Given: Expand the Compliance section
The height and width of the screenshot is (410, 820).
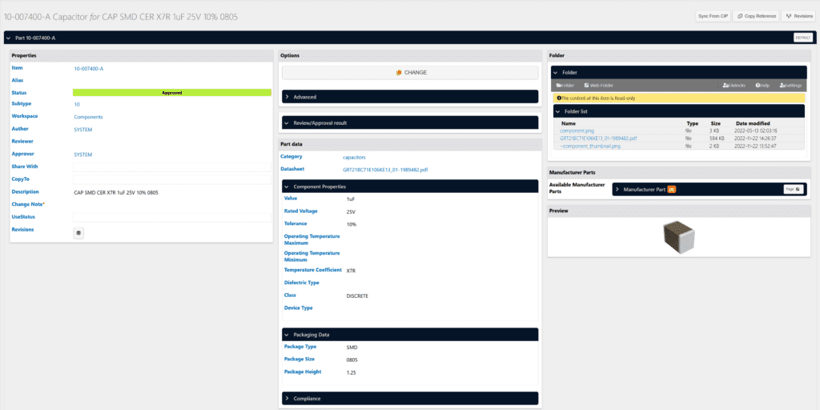Looking at the screenshot, I should 409,398.
